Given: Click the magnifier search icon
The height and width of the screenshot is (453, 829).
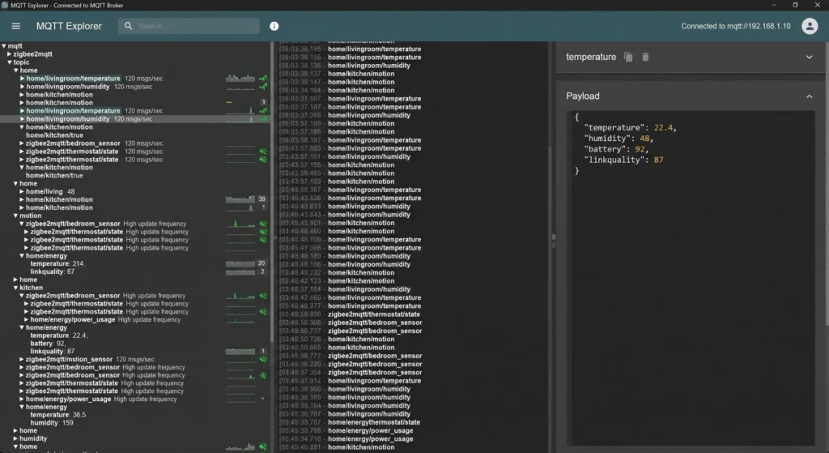Looking at the screenshot, I should [x=129, y=25].
